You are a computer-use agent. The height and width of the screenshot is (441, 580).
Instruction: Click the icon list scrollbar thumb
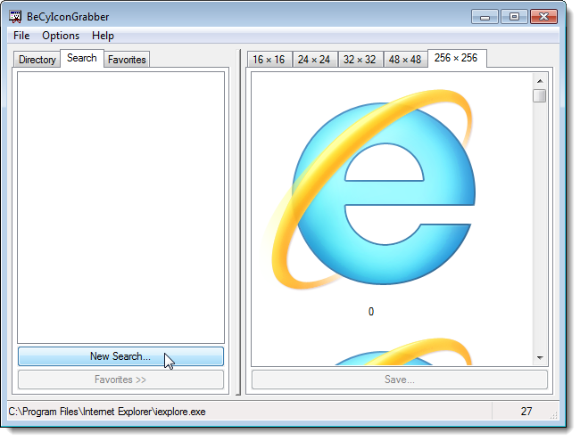(x=540, y=95)
